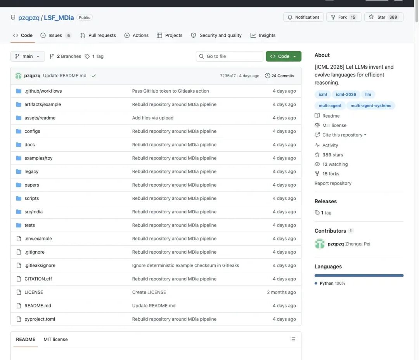Open 'Add files via upload' commit message

point(152,118)
